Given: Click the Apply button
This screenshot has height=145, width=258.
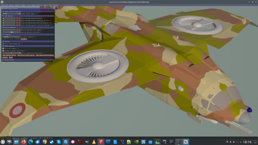Looking at the screenshot, I should [11, 58].
